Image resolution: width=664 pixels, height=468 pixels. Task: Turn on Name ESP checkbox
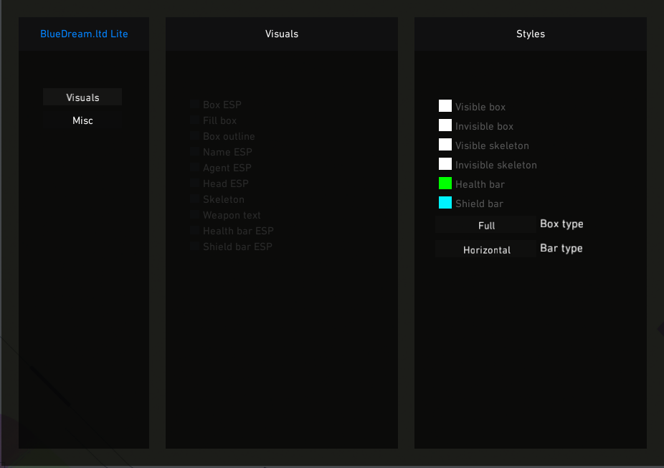(194, 151)
